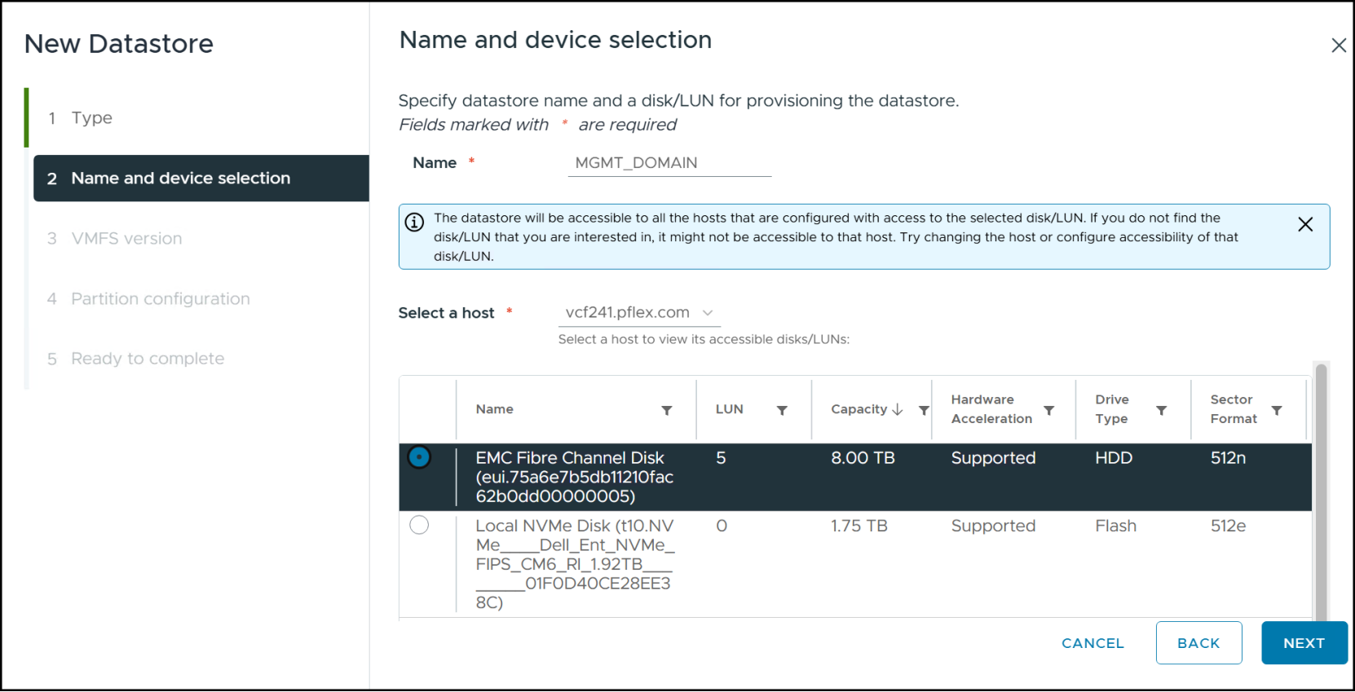Open the Drive Type filter icon
This screenshot has height=692, width=1355.
click(x=1162, y=410)
